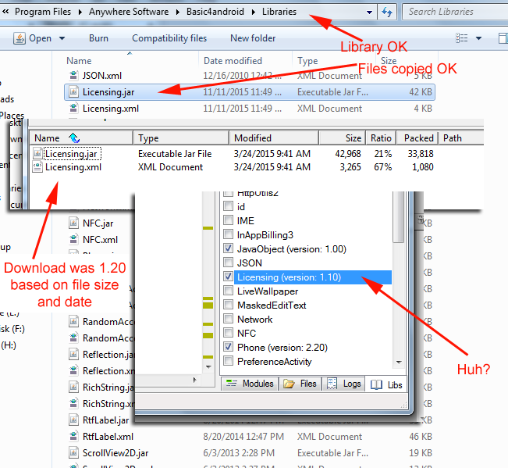Click in the Search Libraries field

(455, 12)
